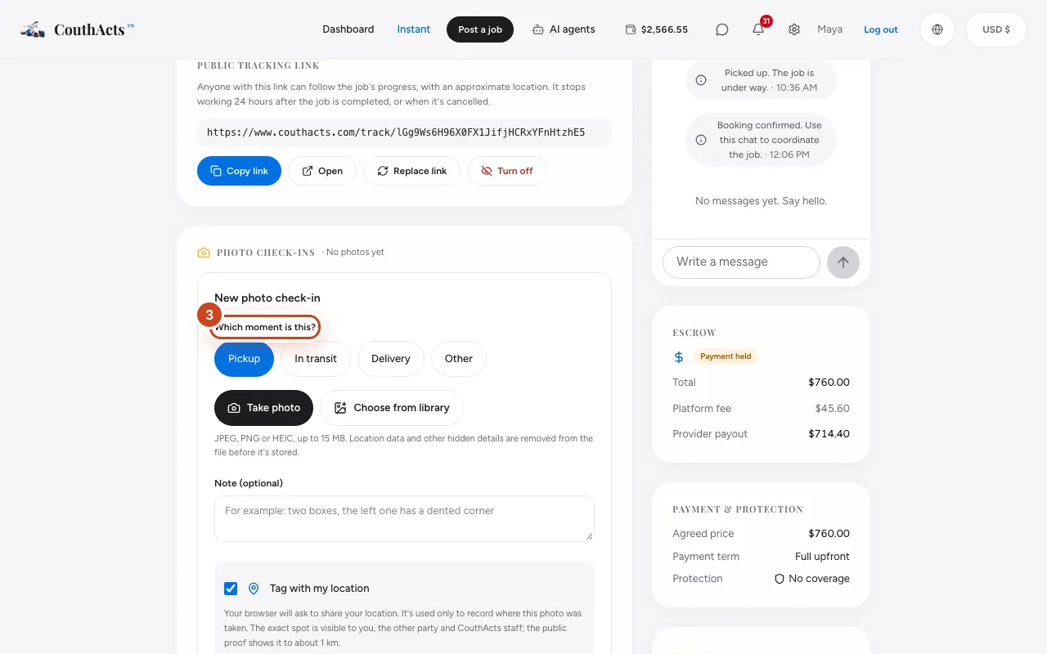Click the Maya username in header

(x=829, y=29)
